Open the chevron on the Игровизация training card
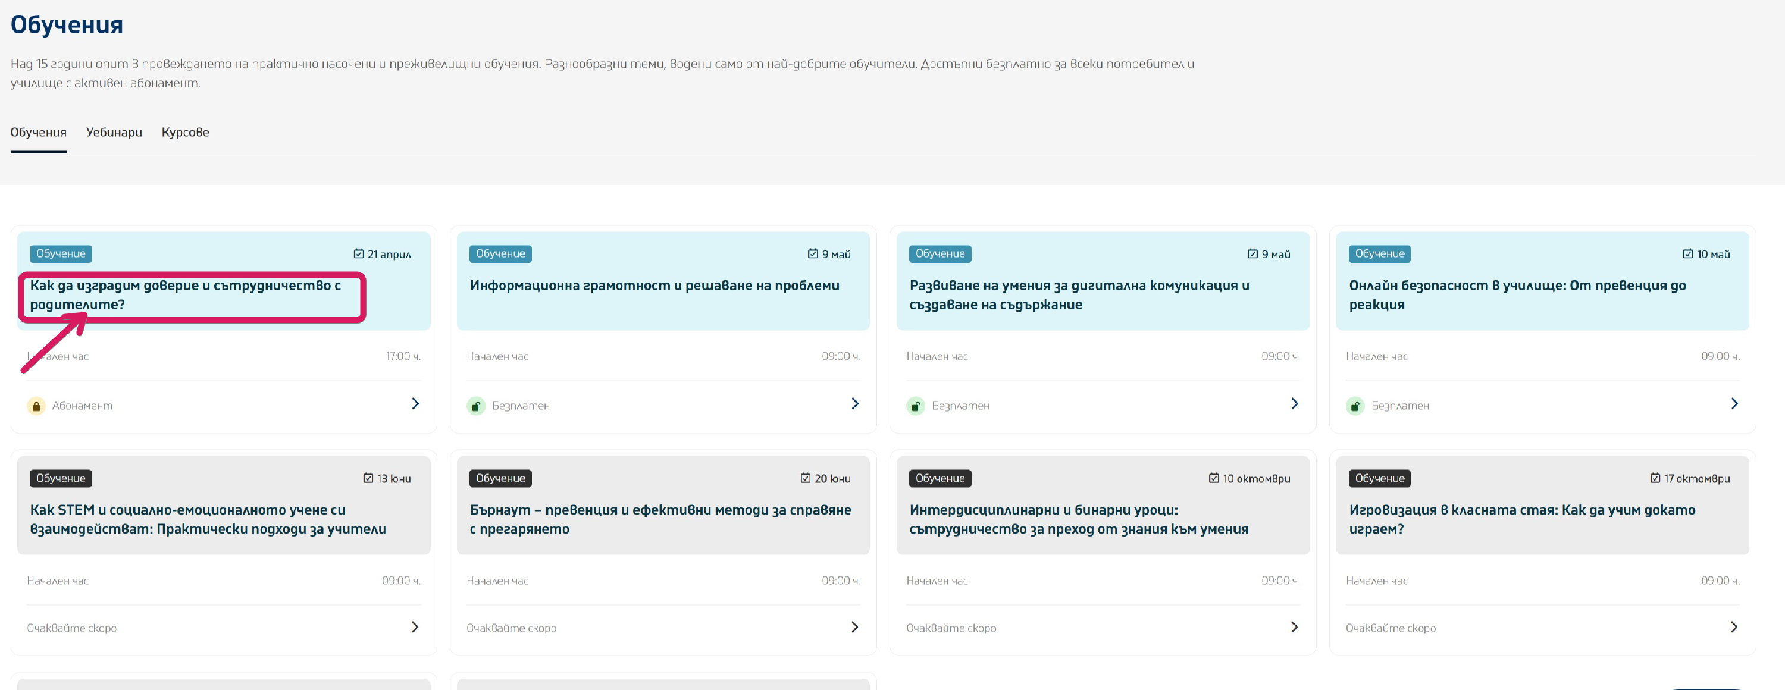Image resolution: width=1785 pixels, height=690 pixels. click(x=1734, y=627)
